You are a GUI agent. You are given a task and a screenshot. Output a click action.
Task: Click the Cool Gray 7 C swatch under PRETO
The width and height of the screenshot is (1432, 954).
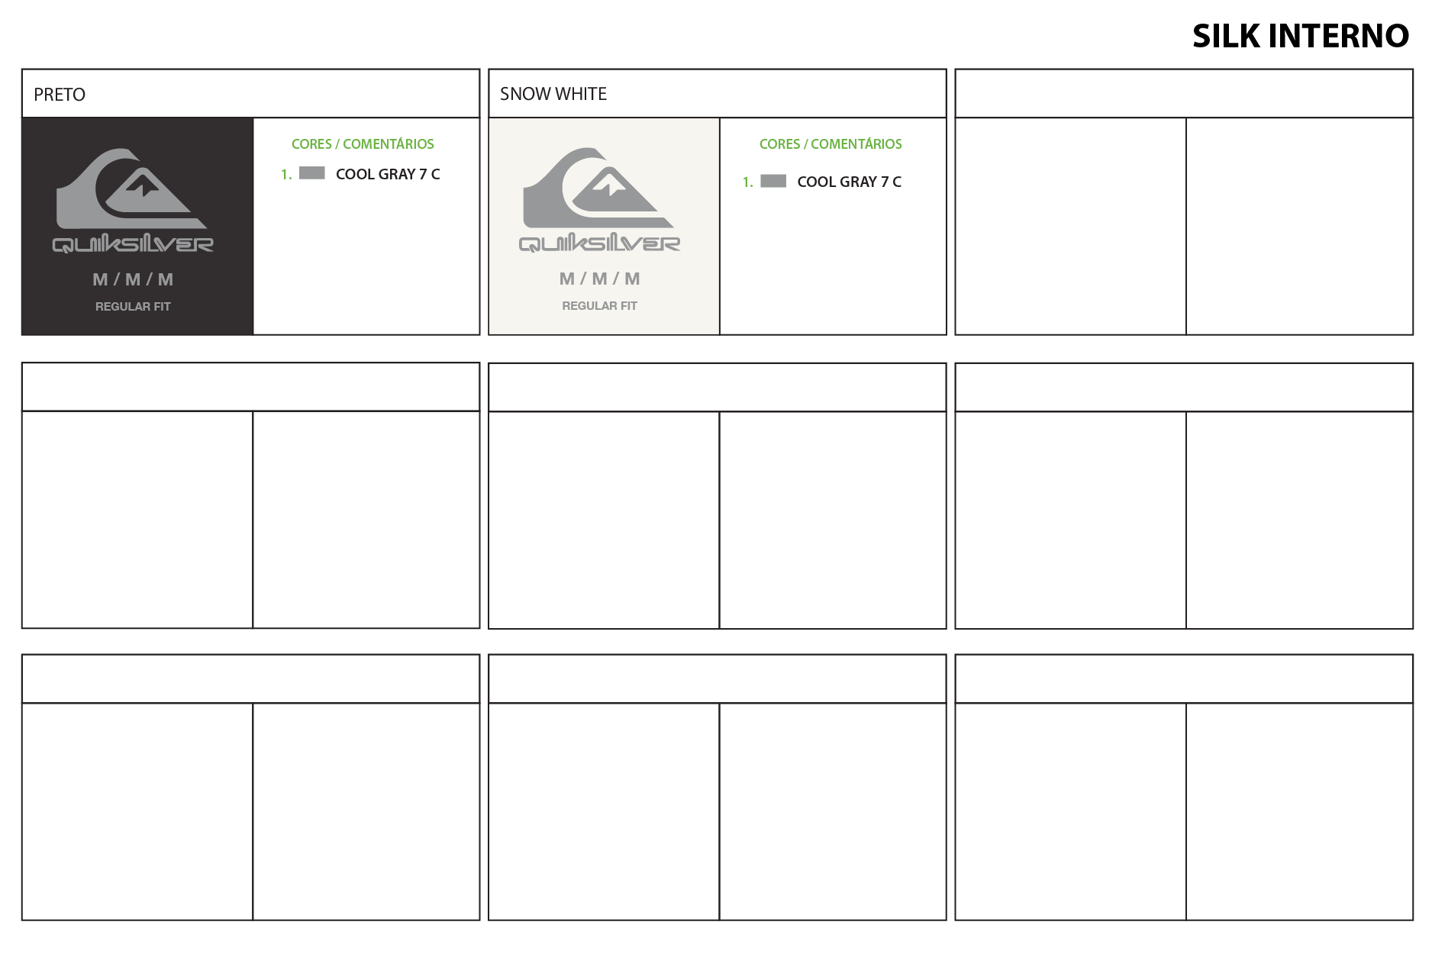(312, 173)
